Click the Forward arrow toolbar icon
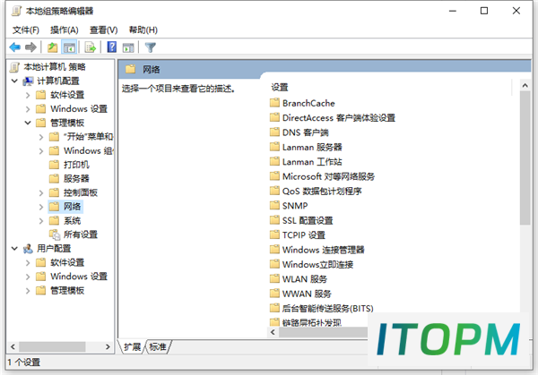Image resolution: width=538 pixels, height=375 pixels. point(30,47)
